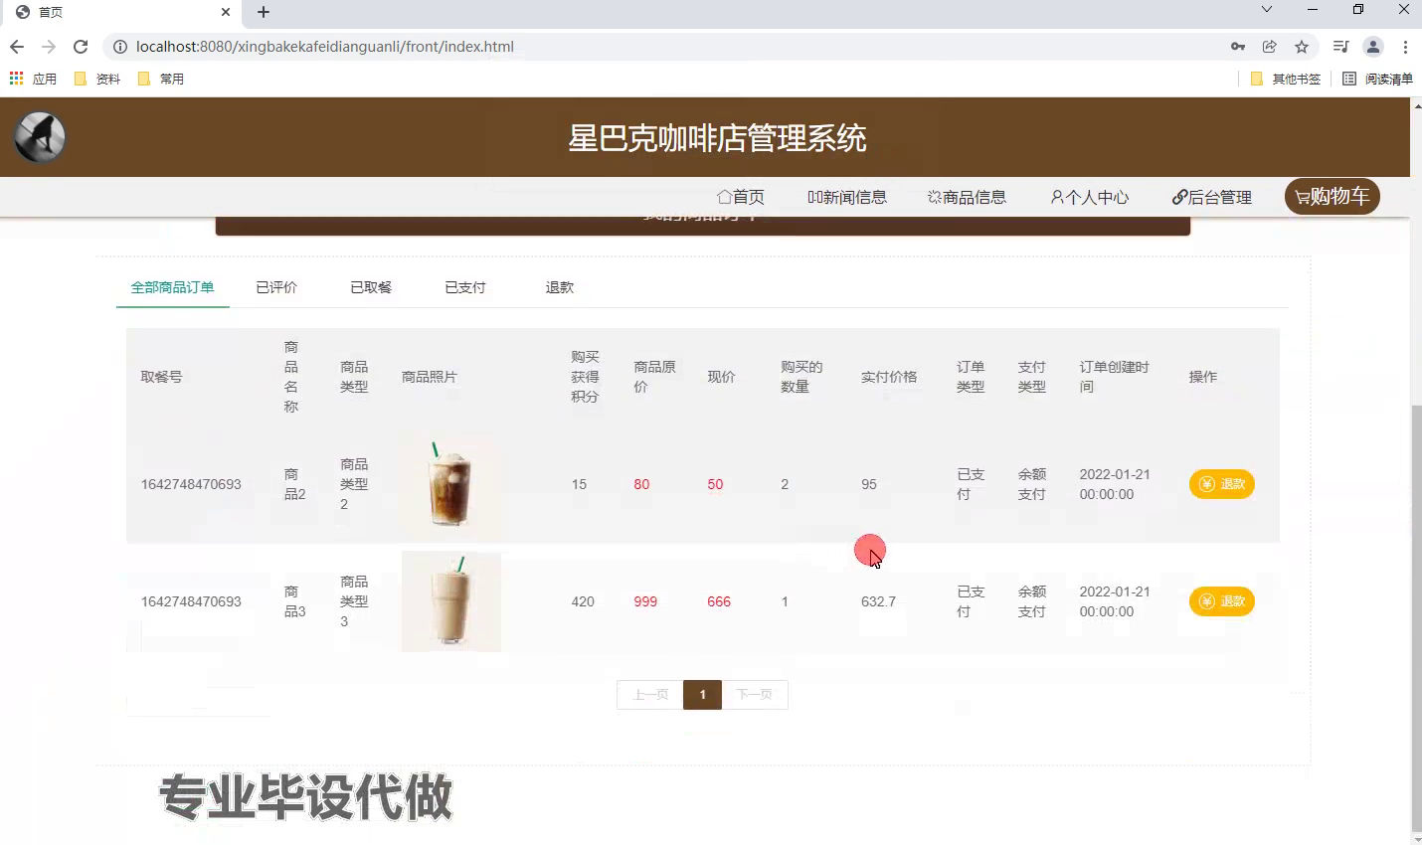The image size is (1422, 845).
Task: Click the 商品原价 value 999
Action: pos(645,601)
